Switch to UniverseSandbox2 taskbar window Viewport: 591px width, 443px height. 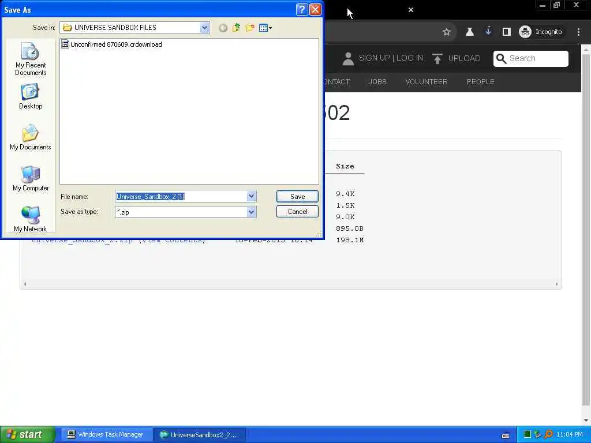(200, 435)
